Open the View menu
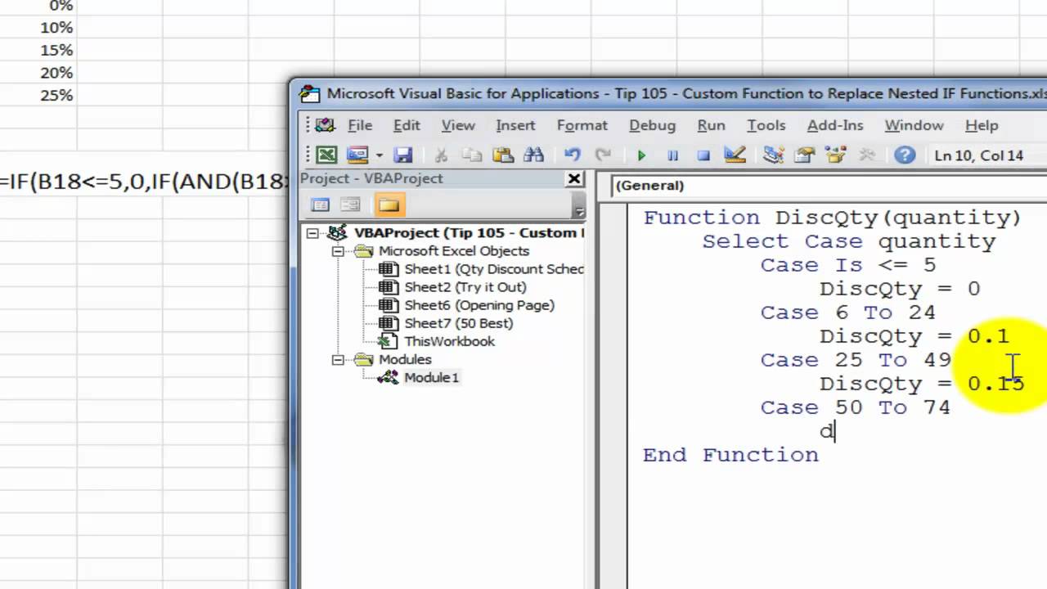1047x589 pixels. [x=458, y=125]
